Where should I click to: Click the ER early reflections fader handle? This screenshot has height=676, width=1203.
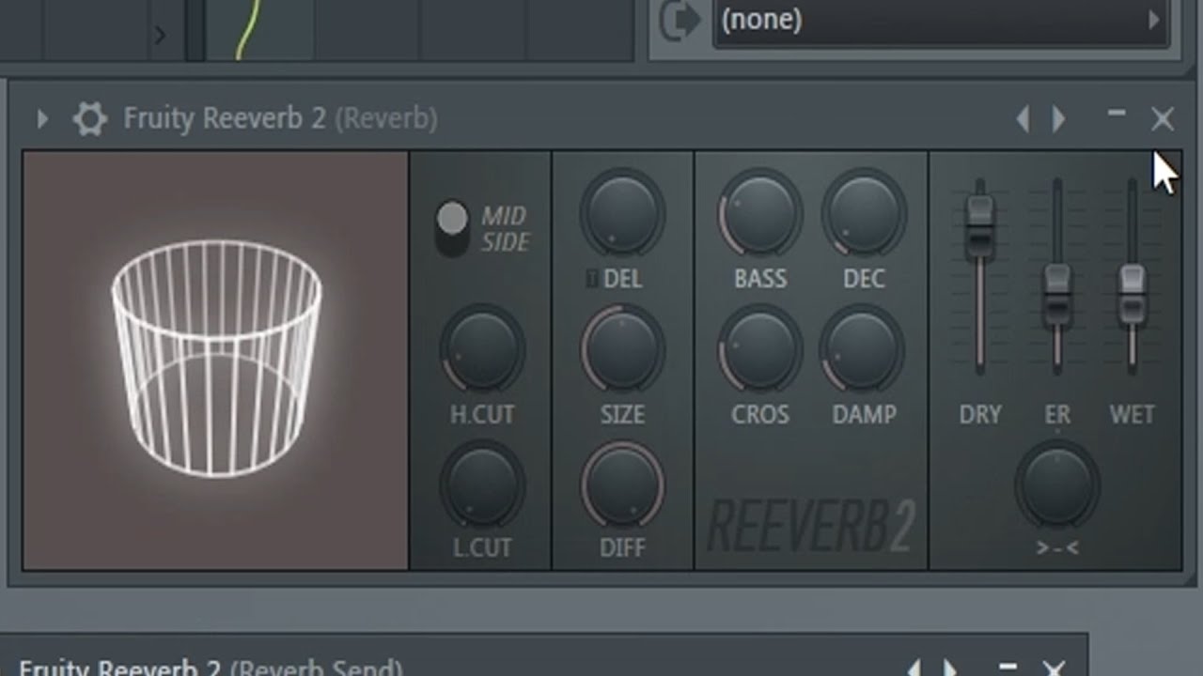click(x=1057, y=294)
